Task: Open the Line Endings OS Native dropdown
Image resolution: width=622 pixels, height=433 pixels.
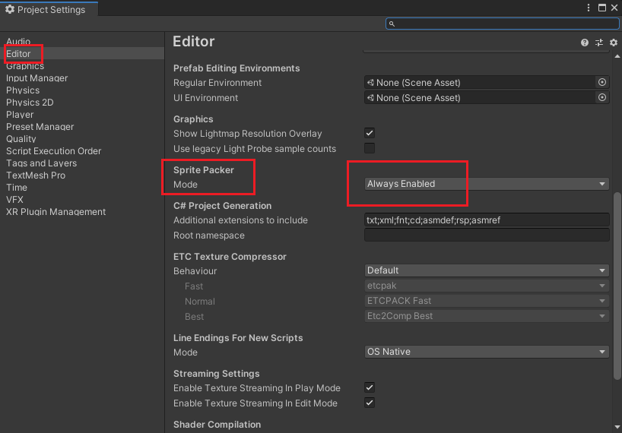Action: (x=487, y=352)
